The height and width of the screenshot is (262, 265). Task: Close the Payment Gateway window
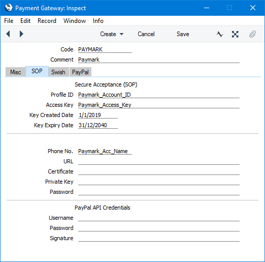tap(253, 8)
